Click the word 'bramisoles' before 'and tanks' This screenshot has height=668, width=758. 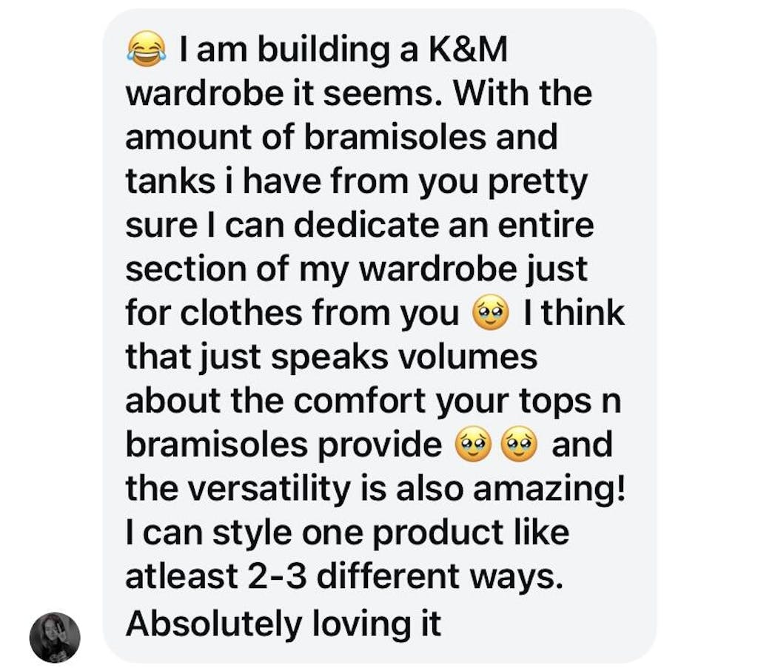(x=395, y=137)
